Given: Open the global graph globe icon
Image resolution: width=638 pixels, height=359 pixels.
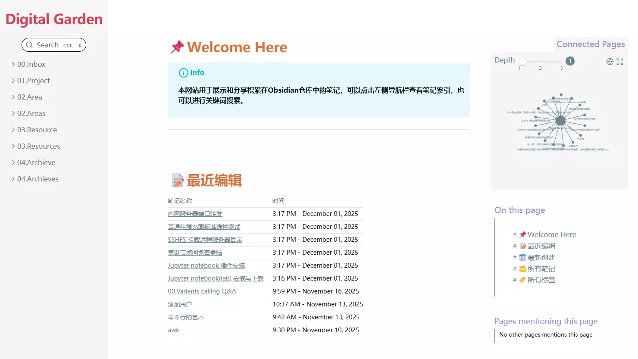Looking at the screenshot, I should pyautogui.click(x=610, y=62).
